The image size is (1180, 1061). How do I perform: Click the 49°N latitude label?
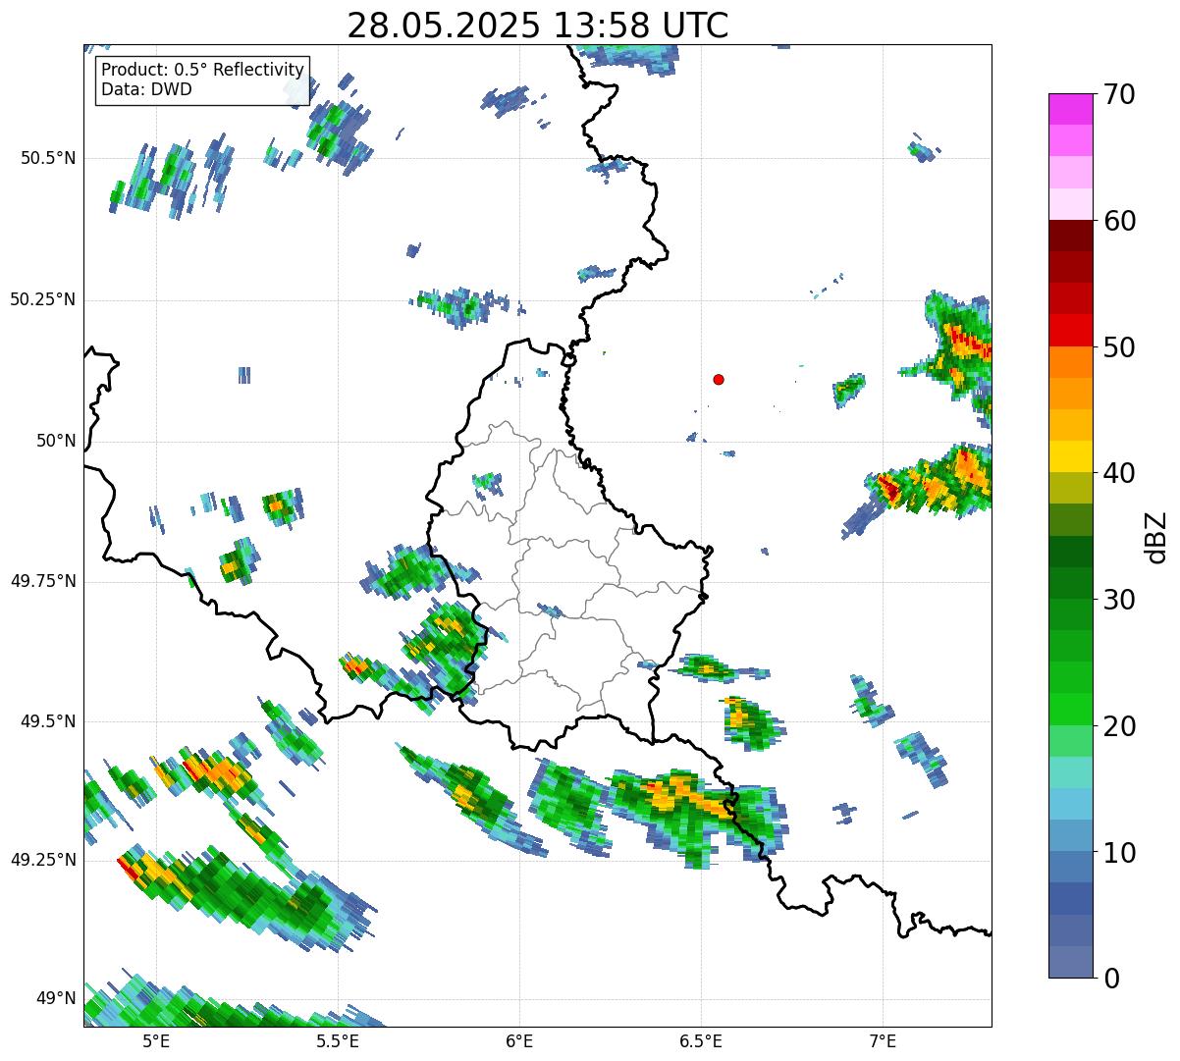coord(56,998)
